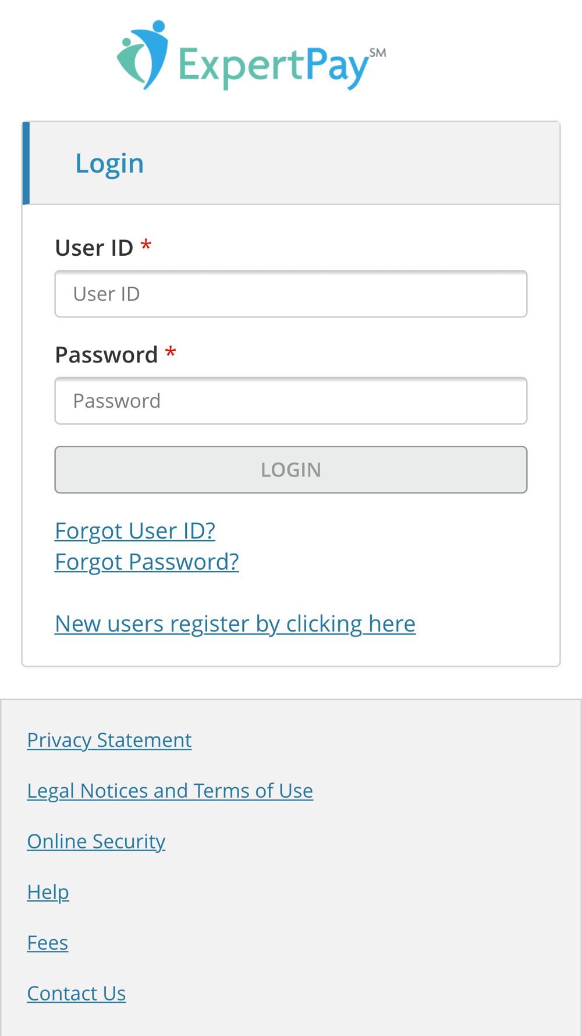
Task: Focus the User ID input field
Action: [x=291, y=294]
